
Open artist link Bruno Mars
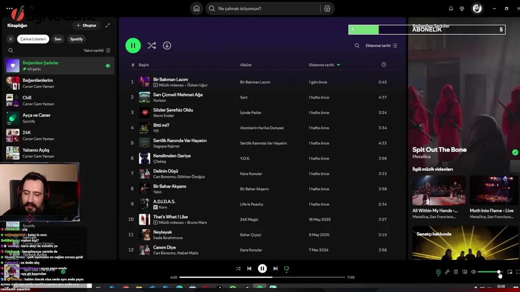[x=197, y=223]
